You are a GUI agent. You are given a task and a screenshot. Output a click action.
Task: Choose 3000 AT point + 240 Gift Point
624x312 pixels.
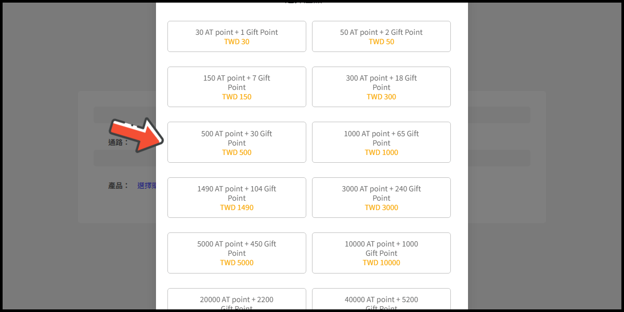point(381,198)
